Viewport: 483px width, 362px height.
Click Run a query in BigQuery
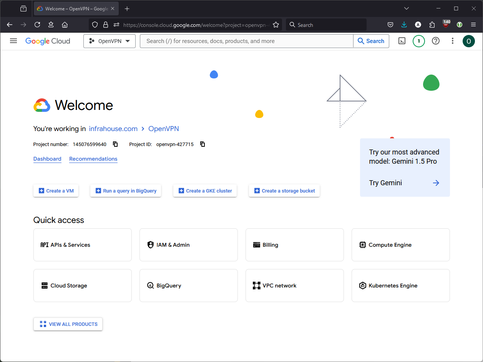tap(126, 191)
